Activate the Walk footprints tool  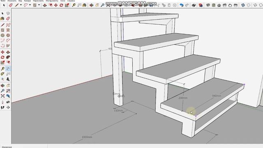(x=2, y=107)
